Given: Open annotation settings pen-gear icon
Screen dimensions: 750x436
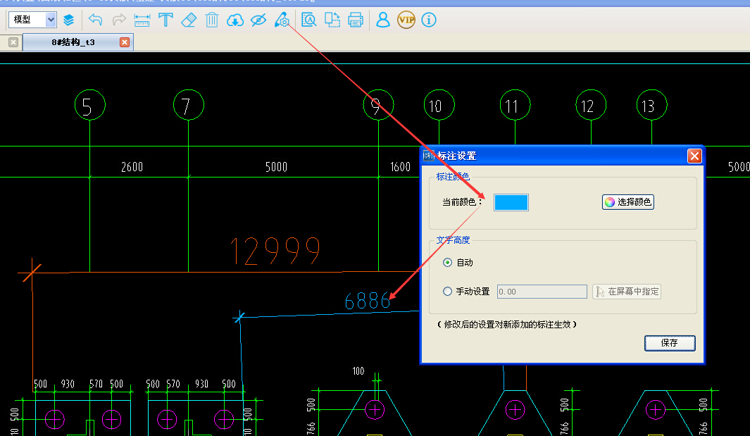Looking at the screenshot, I should (282, 20).
